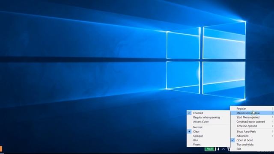Select the Blur taskbar style

pos(208,140)
